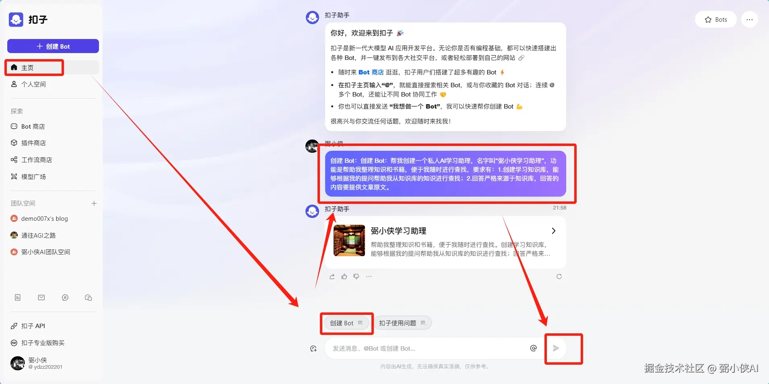The height and width of the screenshot is (384, 769).
Task: Click the 扣子 logo icon
Action: 16,19
